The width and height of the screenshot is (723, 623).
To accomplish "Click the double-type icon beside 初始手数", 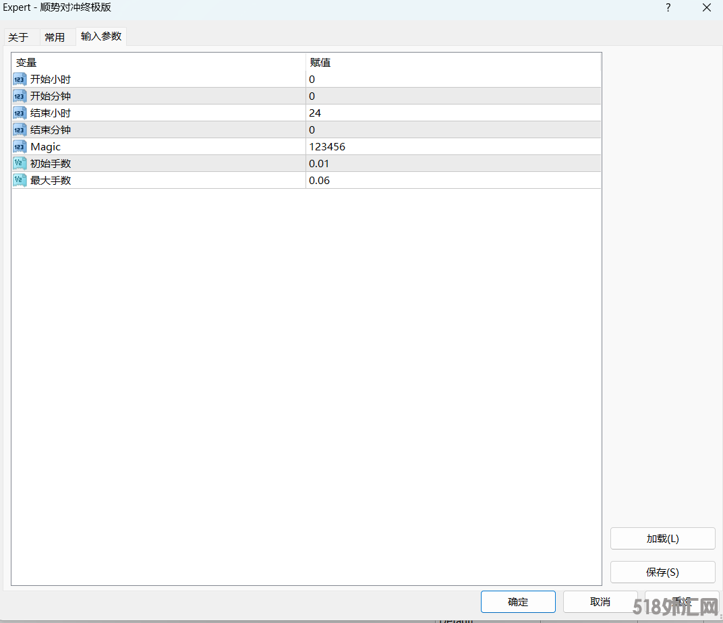I will pyautogui.click(x=20, y=163).
